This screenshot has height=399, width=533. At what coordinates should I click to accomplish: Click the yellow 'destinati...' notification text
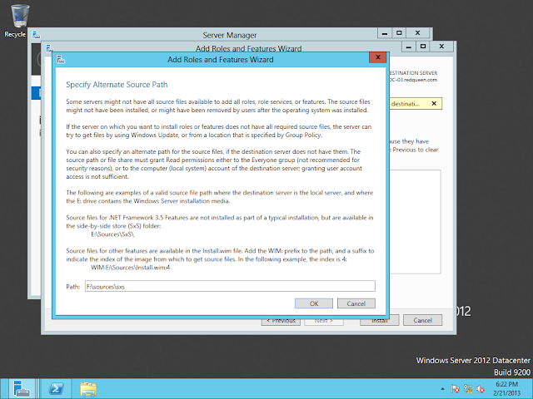[x=406, y=104]
